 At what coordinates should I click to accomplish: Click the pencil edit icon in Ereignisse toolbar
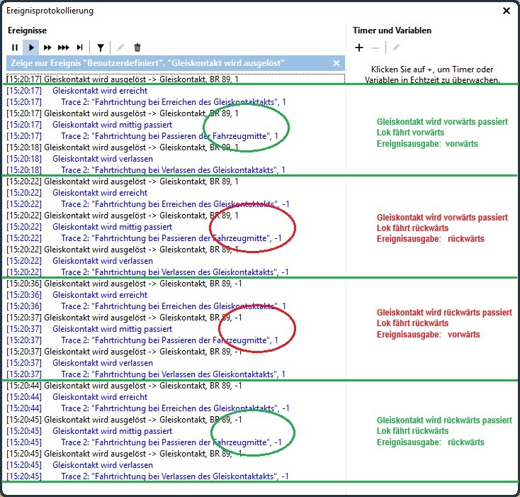(120, 48)
